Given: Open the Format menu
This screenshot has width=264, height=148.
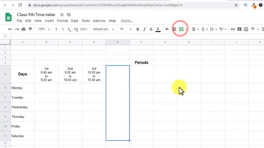Looking at the screenshot, I should point(62,21).
